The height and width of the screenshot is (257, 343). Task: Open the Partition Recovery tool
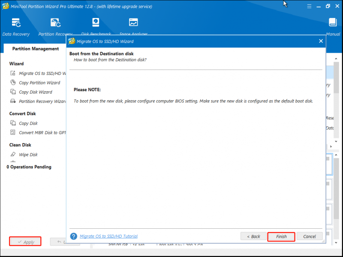pyautogui.click(x=55, y=27)
